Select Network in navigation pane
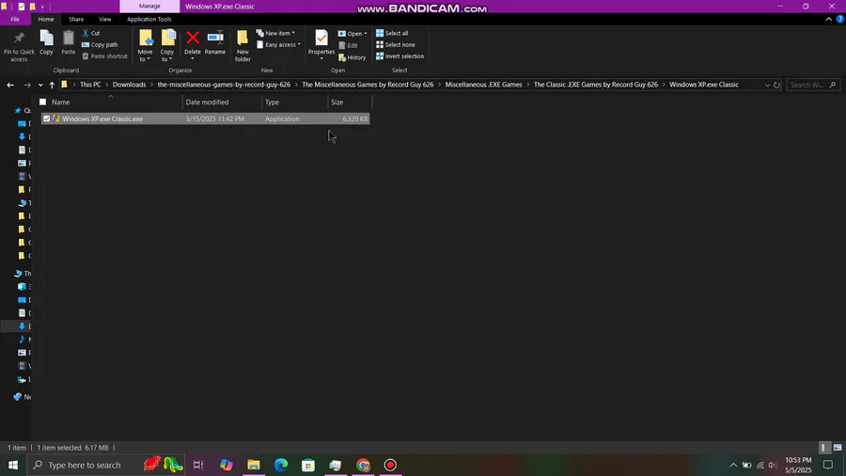This screenshot has height=476, width=846. 22,397
